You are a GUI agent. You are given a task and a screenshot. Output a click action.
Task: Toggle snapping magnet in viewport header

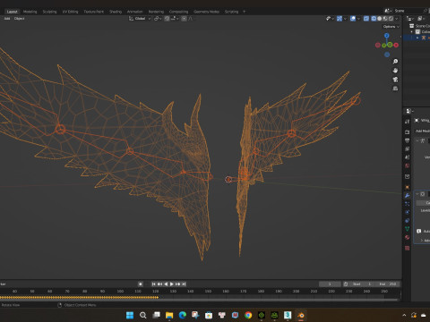[168, 19]
